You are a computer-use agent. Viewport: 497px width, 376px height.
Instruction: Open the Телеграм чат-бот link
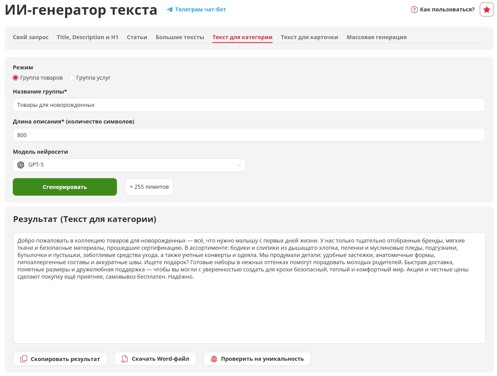pyautogui.click(x=200, y=9)
